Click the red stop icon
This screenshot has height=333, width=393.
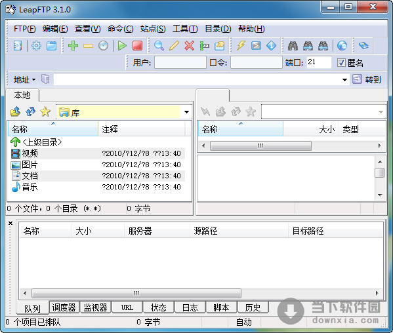[x=137, y=46]
